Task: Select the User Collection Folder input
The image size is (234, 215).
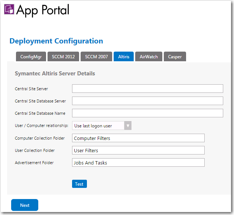Action: (x=138, y=150)
